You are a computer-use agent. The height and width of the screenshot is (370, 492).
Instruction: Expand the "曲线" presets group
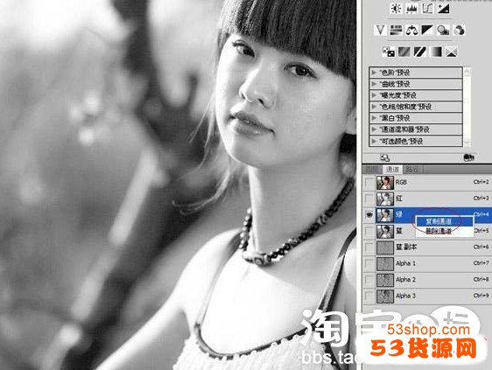[x=374, y=84]
